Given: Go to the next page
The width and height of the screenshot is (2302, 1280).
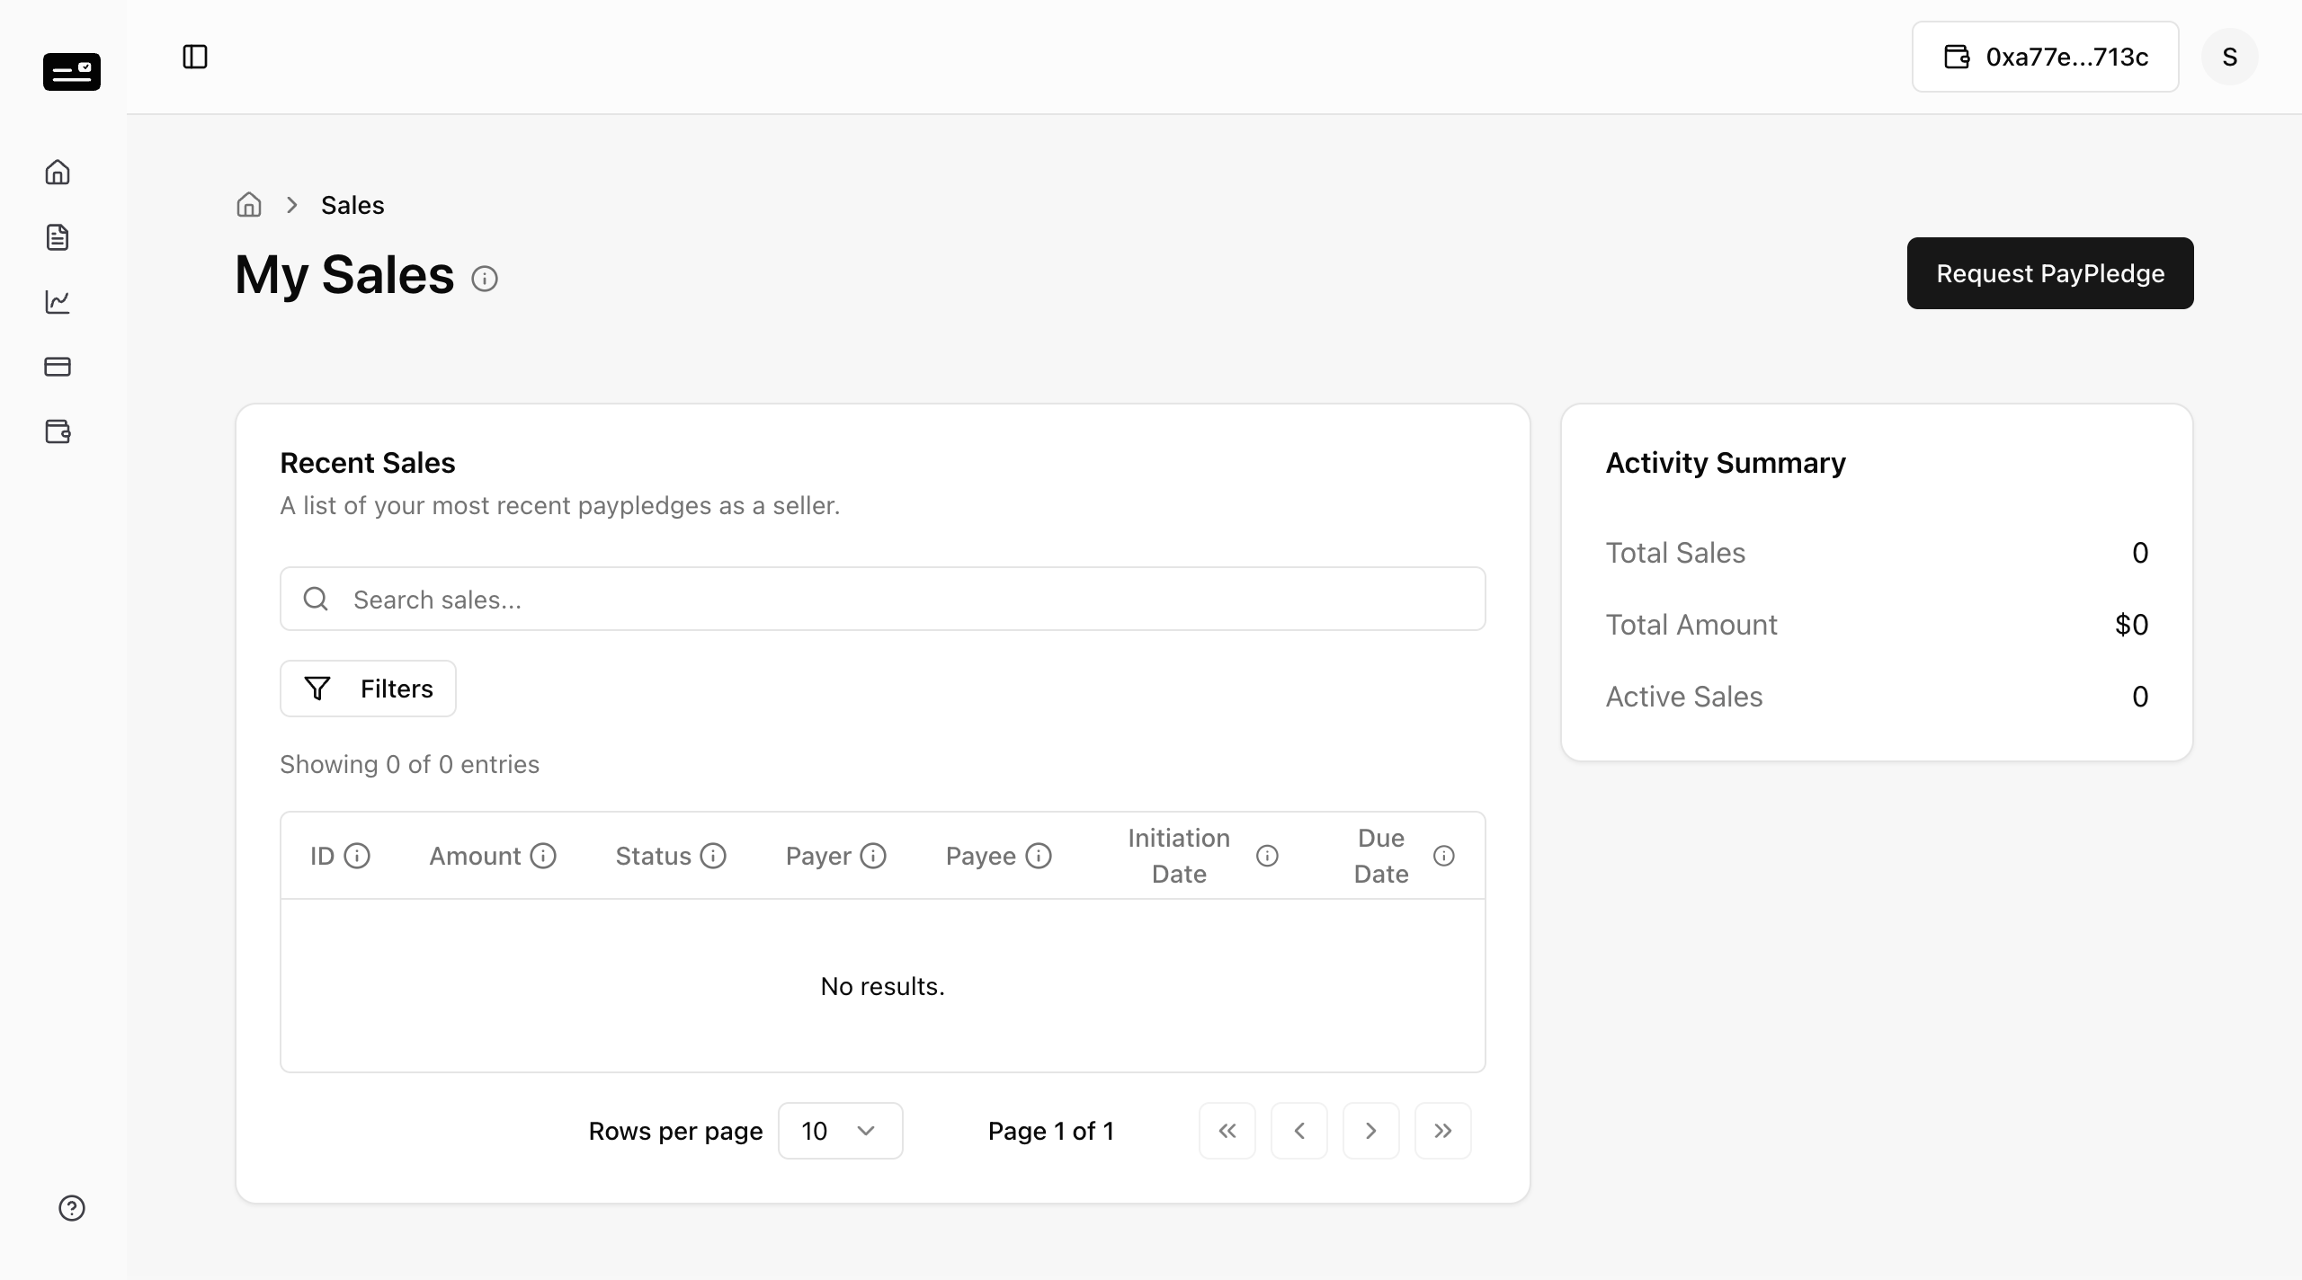Looking at the screenshot, I should pyautogui.click(x=1371, y=1131).
